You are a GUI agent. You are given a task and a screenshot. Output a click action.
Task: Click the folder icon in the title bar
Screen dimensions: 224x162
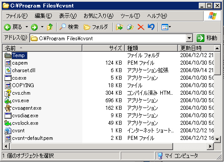(x=6, y=6)
